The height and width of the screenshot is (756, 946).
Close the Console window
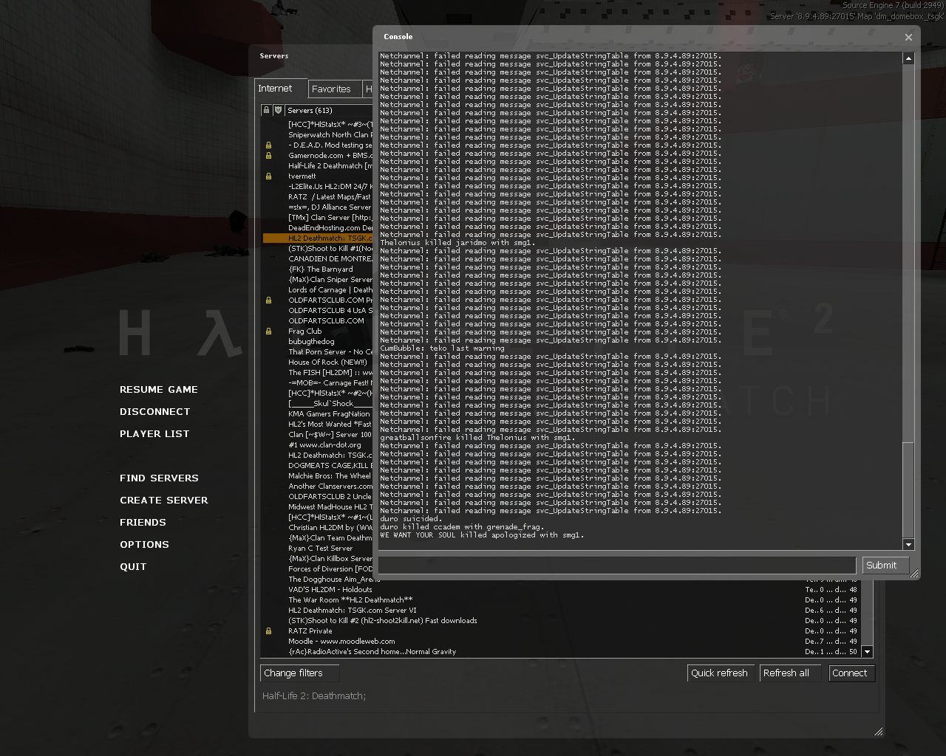coord(908,37)
